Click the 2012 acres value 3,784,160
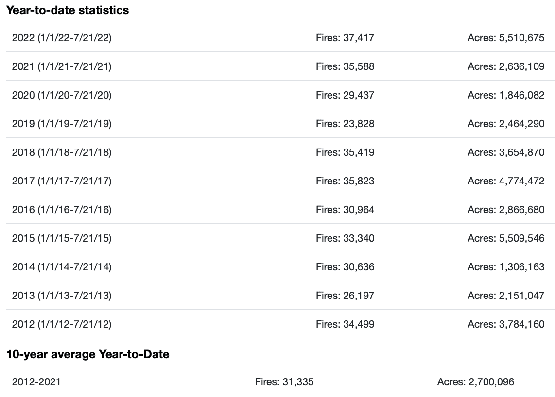The width and height of the screenshot is (555, 397). coord(506,324)
